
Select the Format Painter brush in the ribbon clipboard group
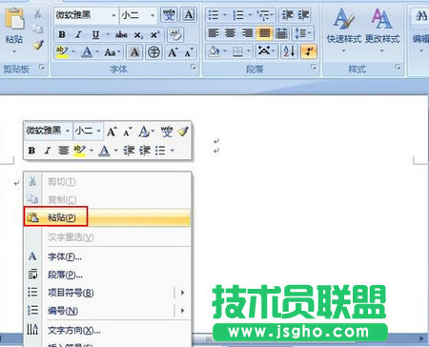pos(38,45)
